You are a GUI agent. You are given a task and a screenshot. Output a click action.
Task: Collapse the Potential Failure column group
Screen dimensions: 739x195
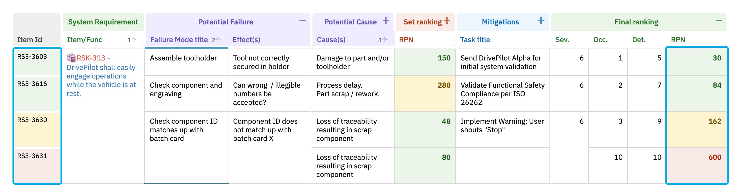pyautogui.click(x=302, y=21)
